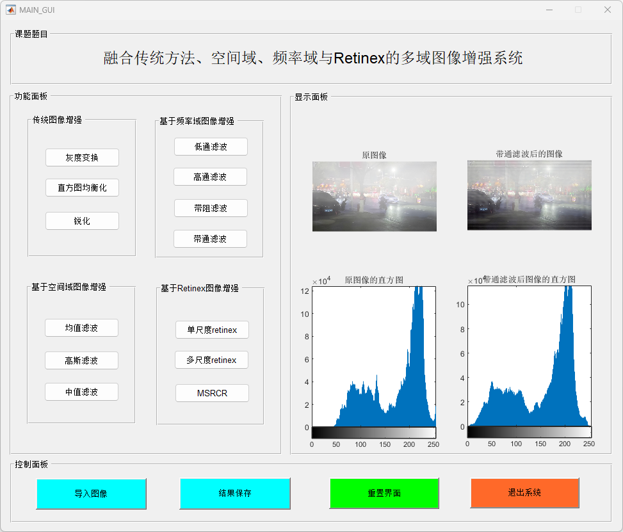Apply 低通滤波 low-pass filter
This screenshot has height=532, width=623.
pos(211,147)
